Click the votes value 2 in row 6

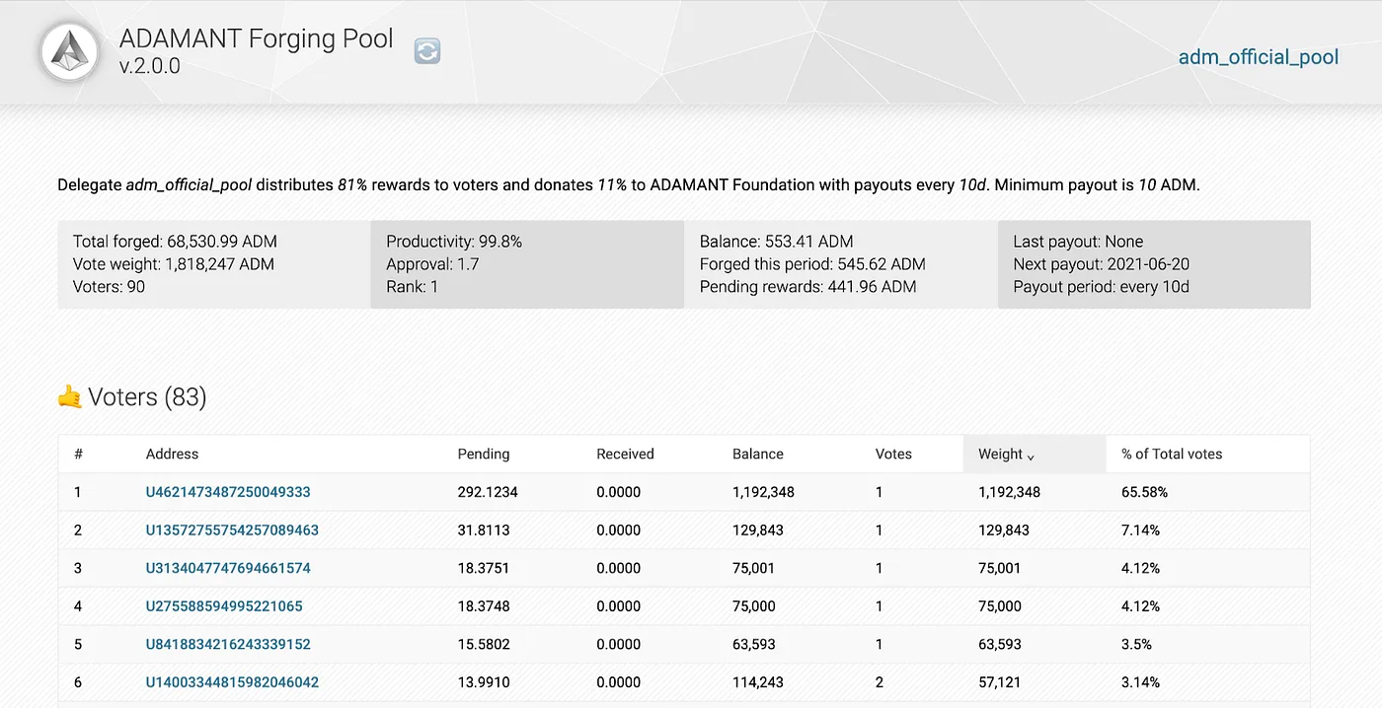pyautogui.click(x=880, y=681)
